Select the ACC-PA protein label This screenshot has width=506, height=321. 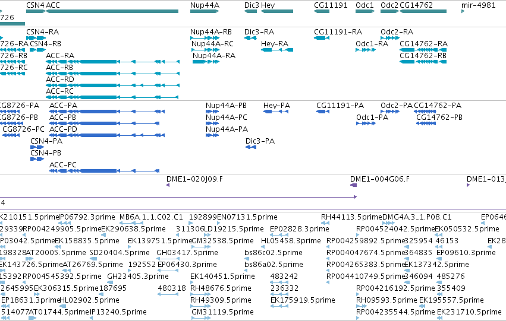coord(63,106)
